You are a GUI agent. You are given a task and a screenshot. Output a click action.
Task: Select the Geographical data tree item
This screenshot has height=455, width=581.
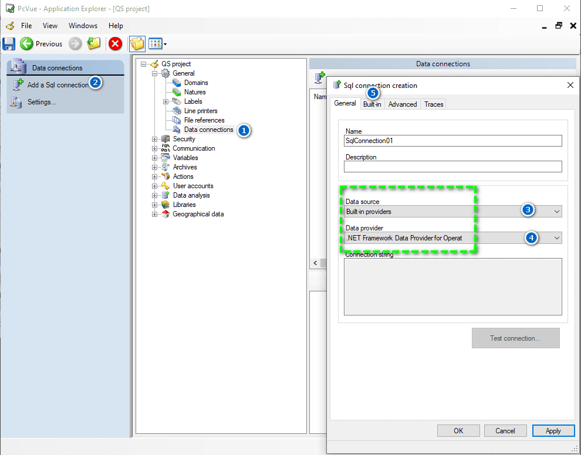(x=198, y=214)
